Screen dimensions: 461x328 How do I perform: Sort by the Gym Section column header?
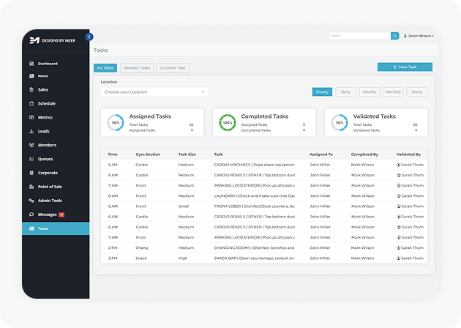point(148,154)
